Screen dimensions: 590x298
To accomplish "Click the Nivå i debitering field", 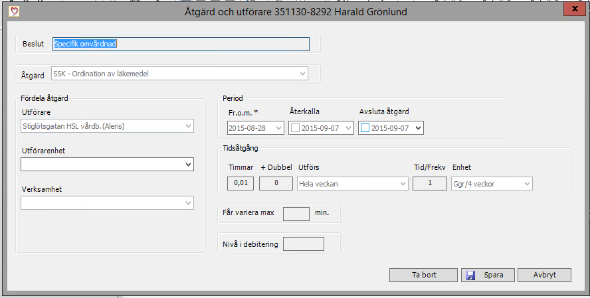I will pos(303,244).
